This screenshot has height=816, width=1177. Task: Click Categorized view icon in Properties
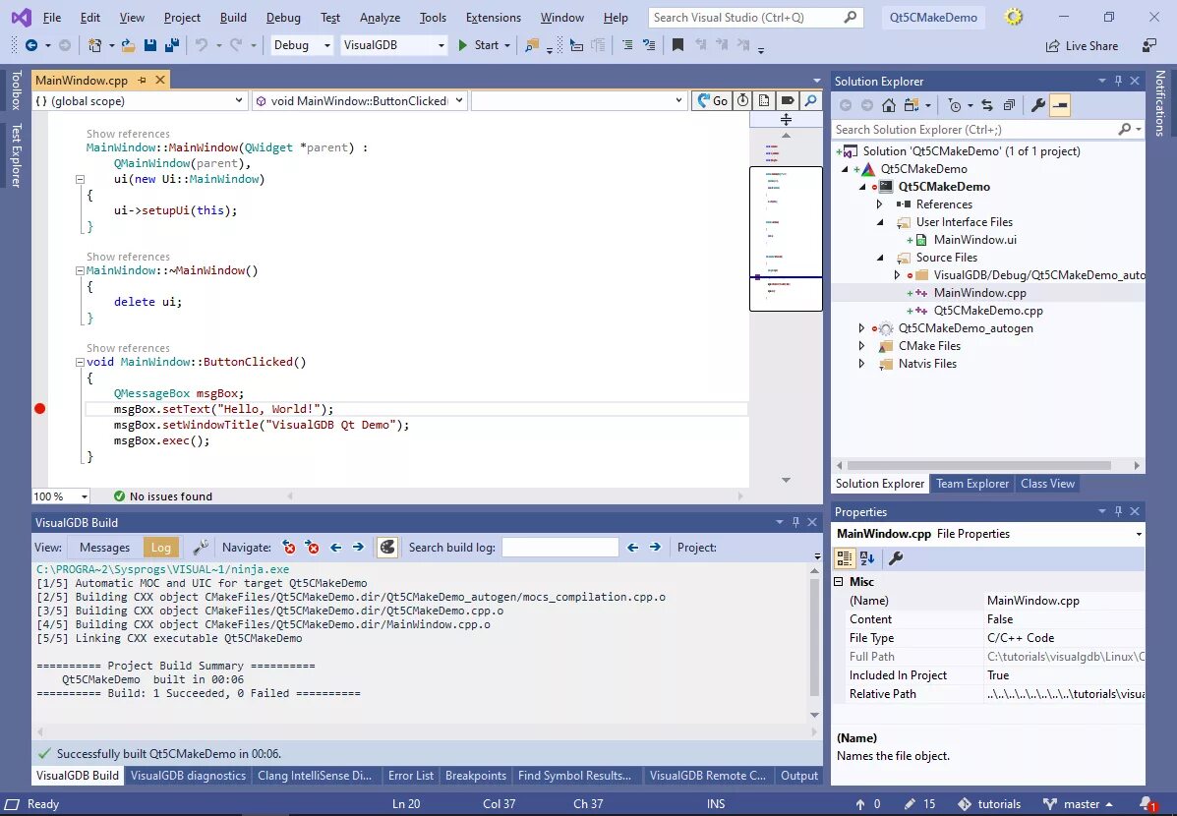845,557
